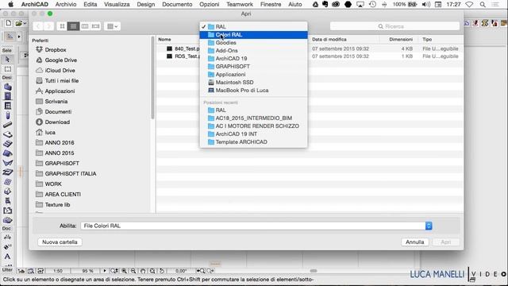
Task: Go back in file dialog
Action: 38,26
